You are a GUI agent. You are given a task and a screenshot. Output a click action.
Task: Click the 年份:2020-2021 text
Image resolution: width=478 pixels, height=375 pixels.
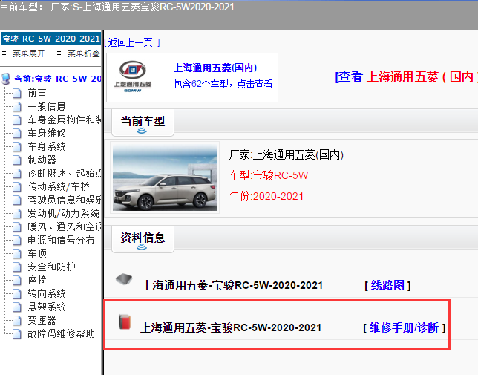(266, 196)
